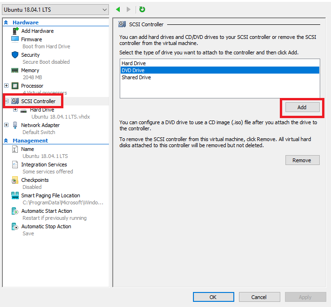Image resolution: width=331 pixels, height=307 pixels.
Task: Select Integration Services
Action: [44, 165]
